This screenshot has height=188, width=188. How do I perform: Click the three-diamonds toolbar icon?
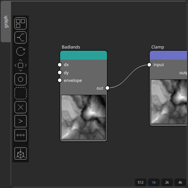(21, 135)
